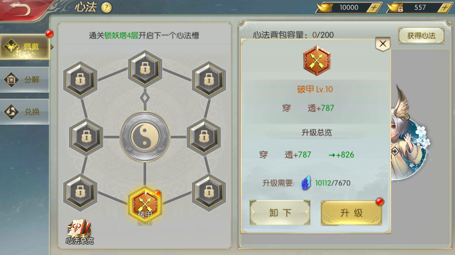Click the 卸下 unequip button

pos(280,213)
